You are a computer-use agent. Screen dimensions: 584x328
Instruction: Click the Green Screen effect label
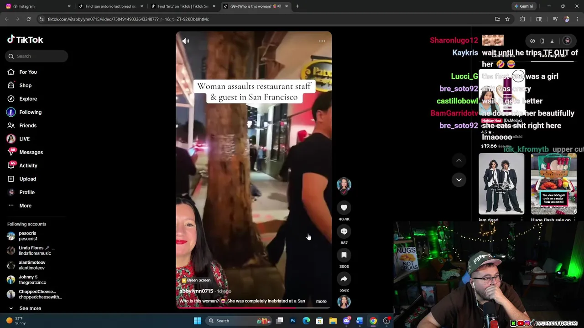click(196, 280)
